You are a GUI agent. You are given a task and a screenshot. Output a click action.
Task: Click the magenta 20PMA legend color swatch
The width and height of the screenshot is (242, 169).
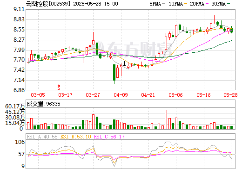tap(207, 4)
